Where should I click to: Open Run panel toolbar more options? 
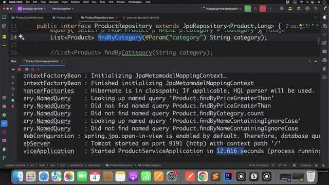(x=39, y=69)
